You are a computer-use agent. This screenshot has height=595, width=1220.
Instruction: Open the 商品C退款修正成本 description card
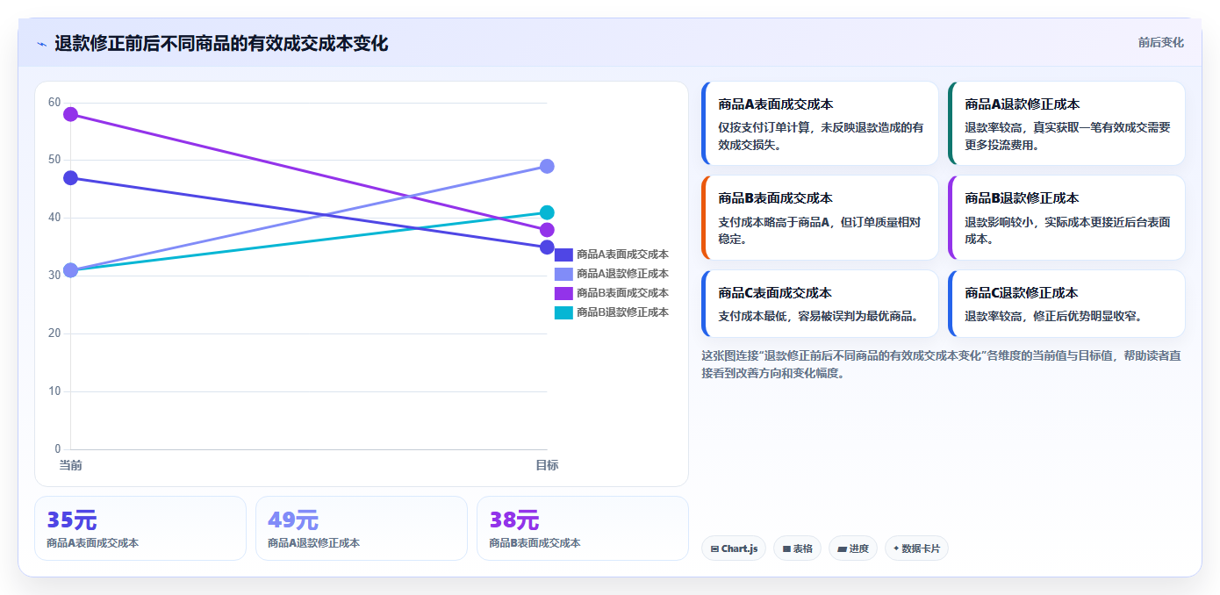click(1066, 304)
